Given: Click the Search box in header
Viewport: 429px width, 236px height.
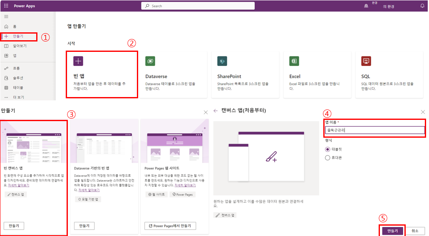Looking at the screenshot, I should 198,6.
